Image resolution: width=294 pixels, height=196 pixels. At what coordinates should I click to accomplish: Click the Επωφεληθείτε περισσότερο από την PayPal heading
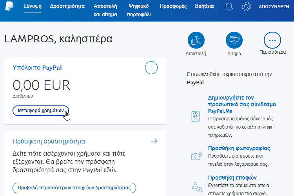[229, 78]
